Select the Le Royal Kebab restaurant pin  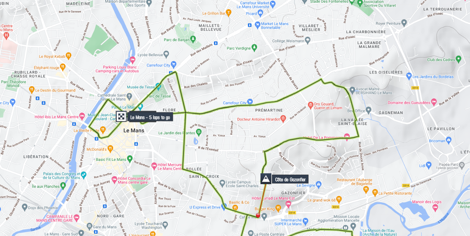[68, 55]
